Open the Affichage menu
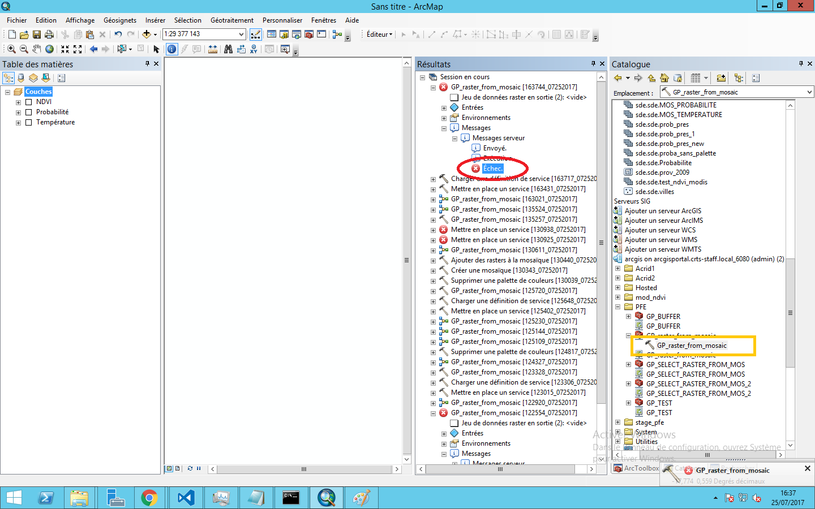The image size is (815, 509). coord(80,20)
